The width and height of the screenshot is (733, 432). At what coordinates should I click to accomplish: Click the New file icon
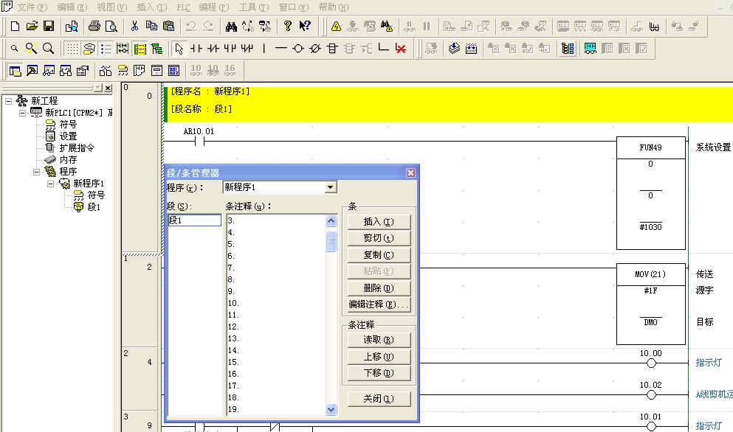pyautogui.click(x=15, y=27)
